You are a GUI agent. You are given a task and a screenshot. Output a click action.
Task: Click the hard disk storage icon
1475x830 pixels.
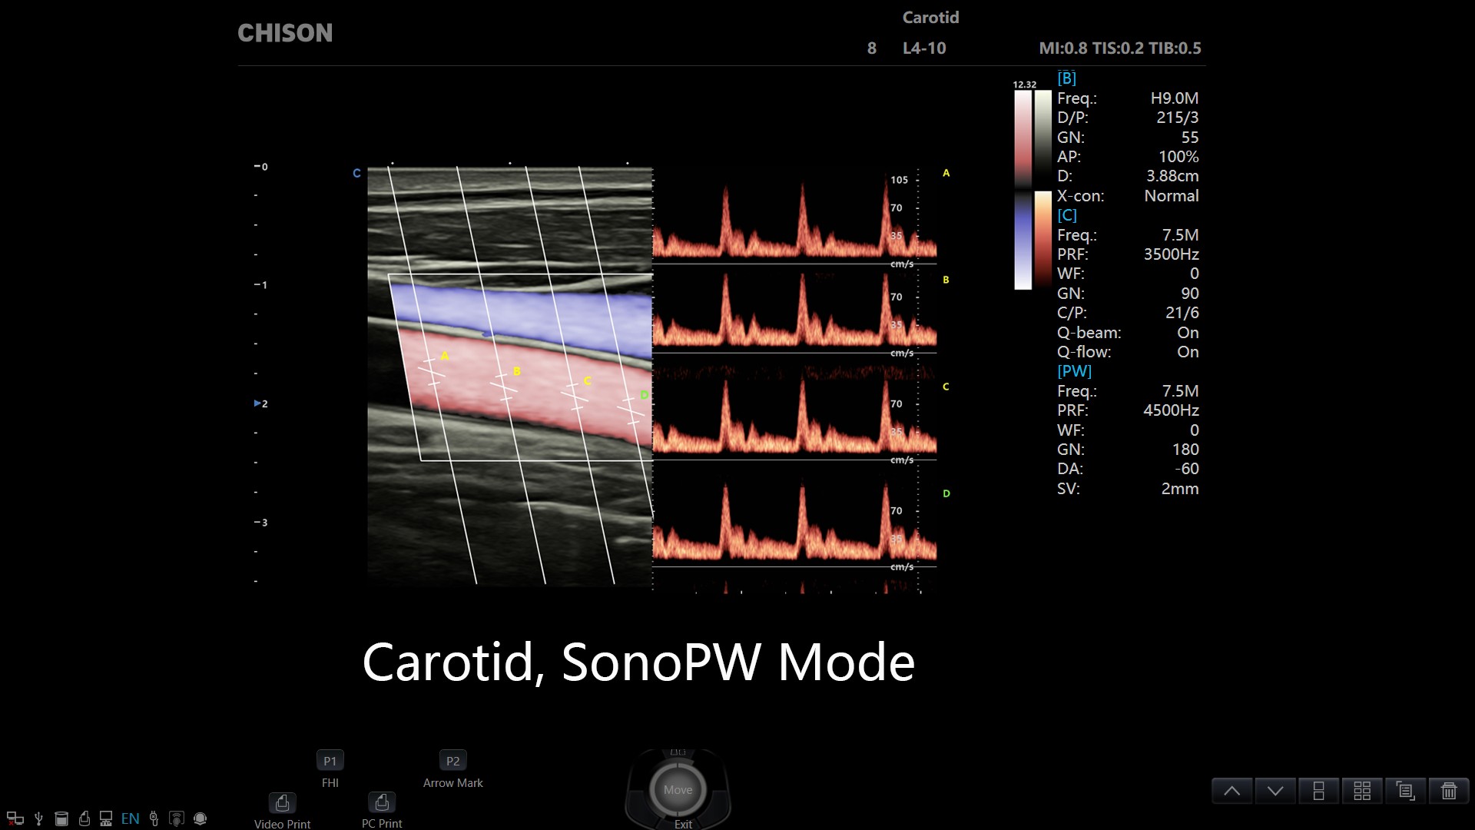pos(61,818)
